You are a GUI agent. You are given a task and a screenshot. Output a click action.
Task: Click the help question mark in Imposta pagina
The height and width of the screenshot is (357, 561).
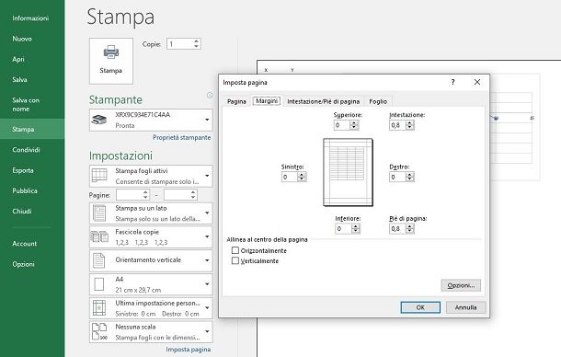pyautogui.click(x=453, y=82)
